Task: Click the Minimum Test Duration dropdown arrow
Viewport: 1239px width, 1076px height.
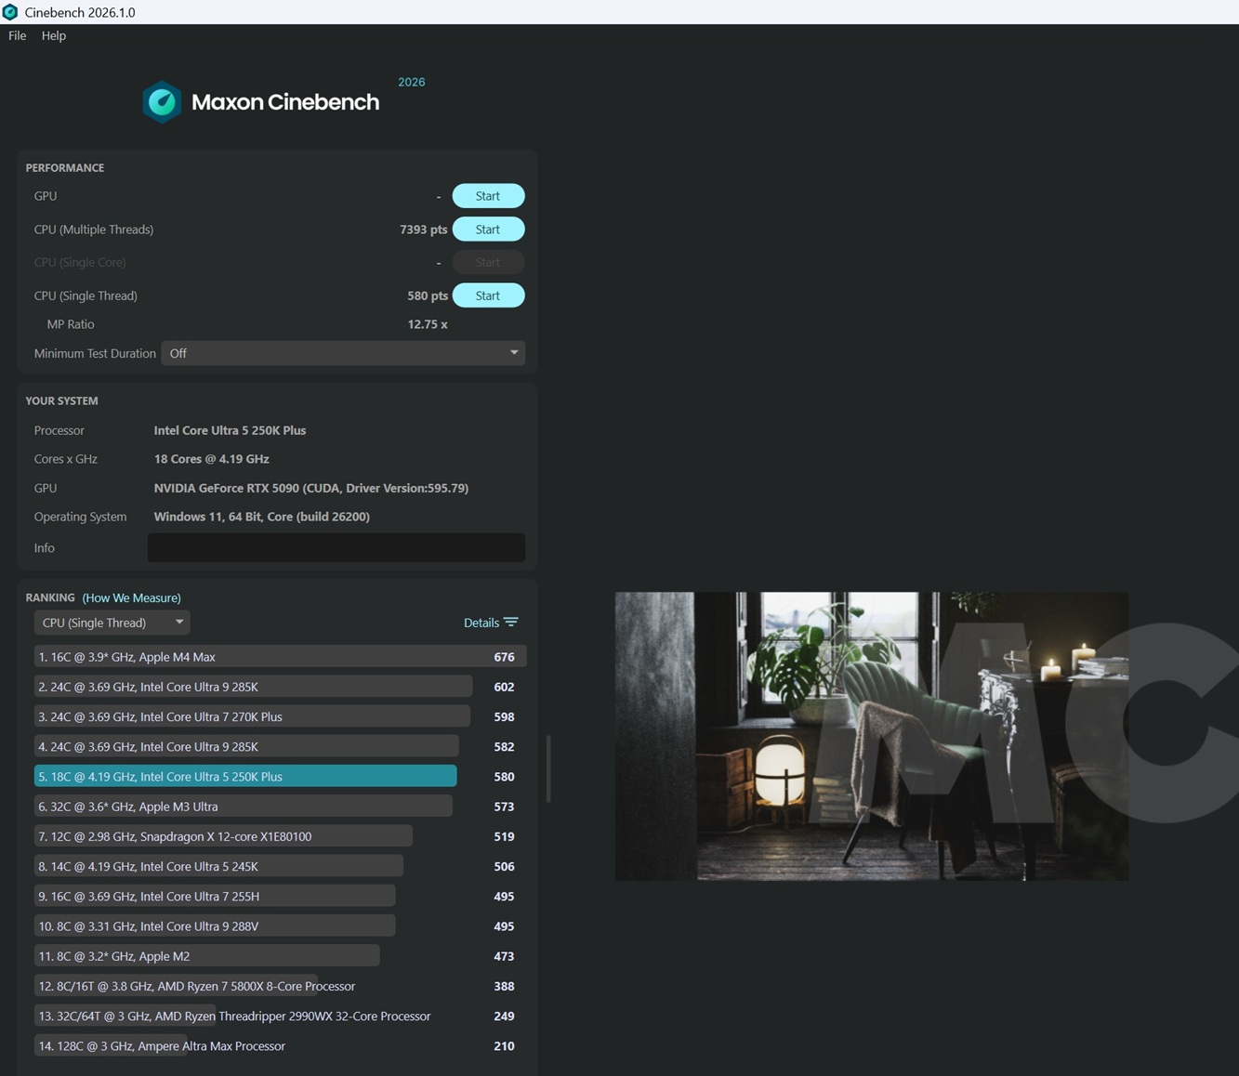Action: tap(514, 353)
